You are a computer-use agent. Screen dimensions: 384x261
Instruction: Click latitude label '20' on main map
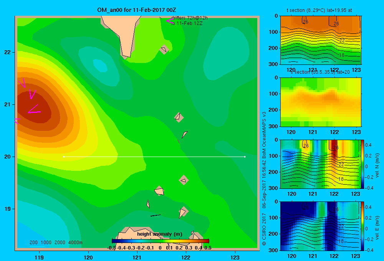(8, 157)
